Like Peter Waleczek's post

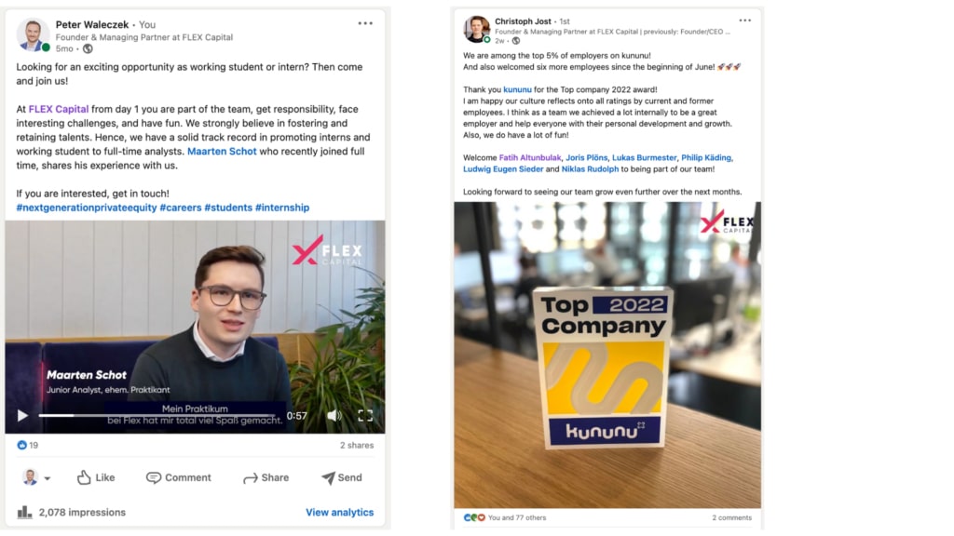tap(96, 477)
